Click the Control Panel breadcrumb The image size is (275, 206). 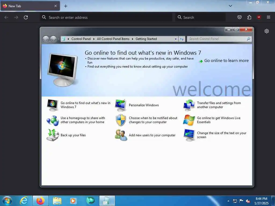81,39
